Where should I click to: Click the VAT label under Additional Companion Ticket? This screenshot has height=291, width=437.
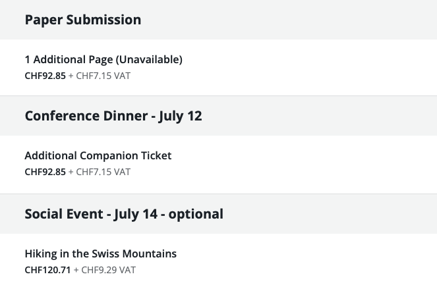(x=122, y=172)
